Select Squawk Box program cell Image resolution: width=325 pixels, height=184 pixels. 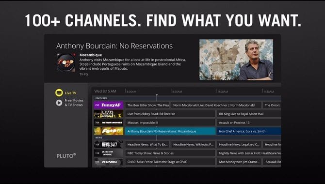point(272,162)
